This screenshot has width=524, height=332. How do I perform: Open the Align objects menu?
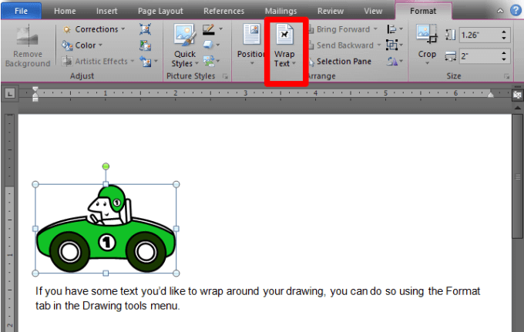click(x=395, y=29)
